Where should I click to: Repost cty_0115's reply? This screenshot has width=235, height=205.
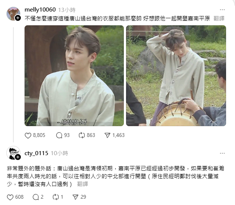[56, 197]
